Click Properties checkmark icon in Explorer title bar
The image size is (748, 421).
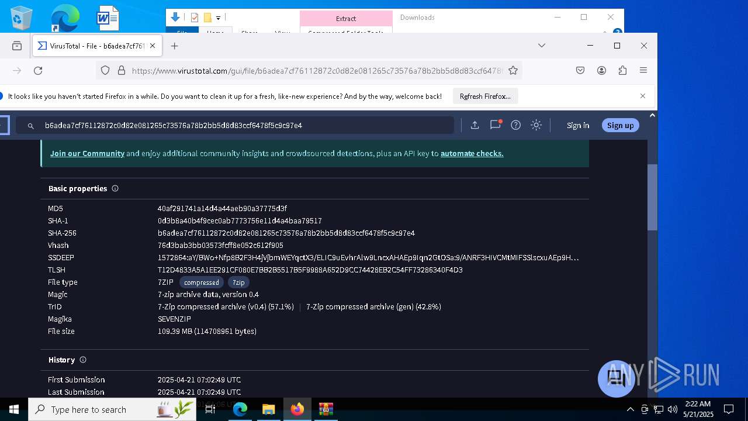pyautogui.click(x=195, y=18)
